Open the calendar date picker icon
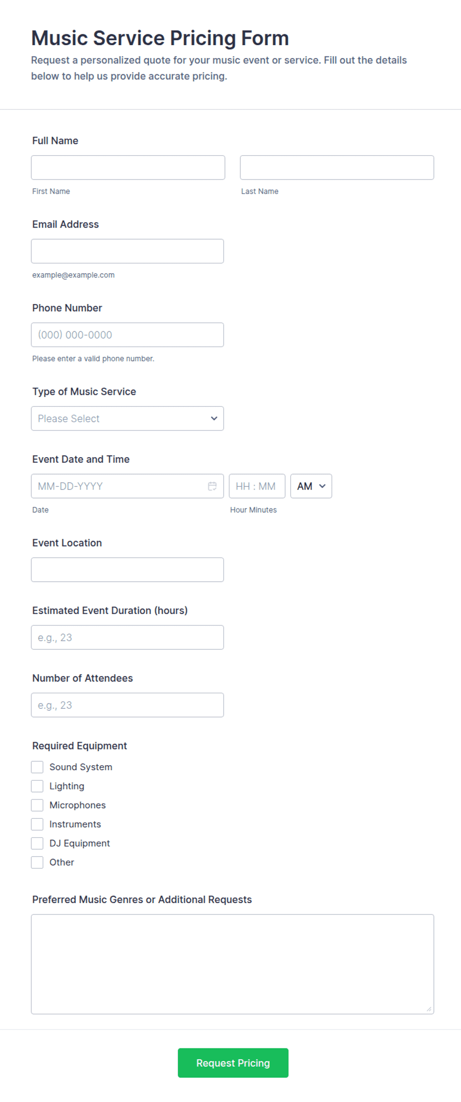The height and width of the screenshot is (1102, 461). pos(212,486)
